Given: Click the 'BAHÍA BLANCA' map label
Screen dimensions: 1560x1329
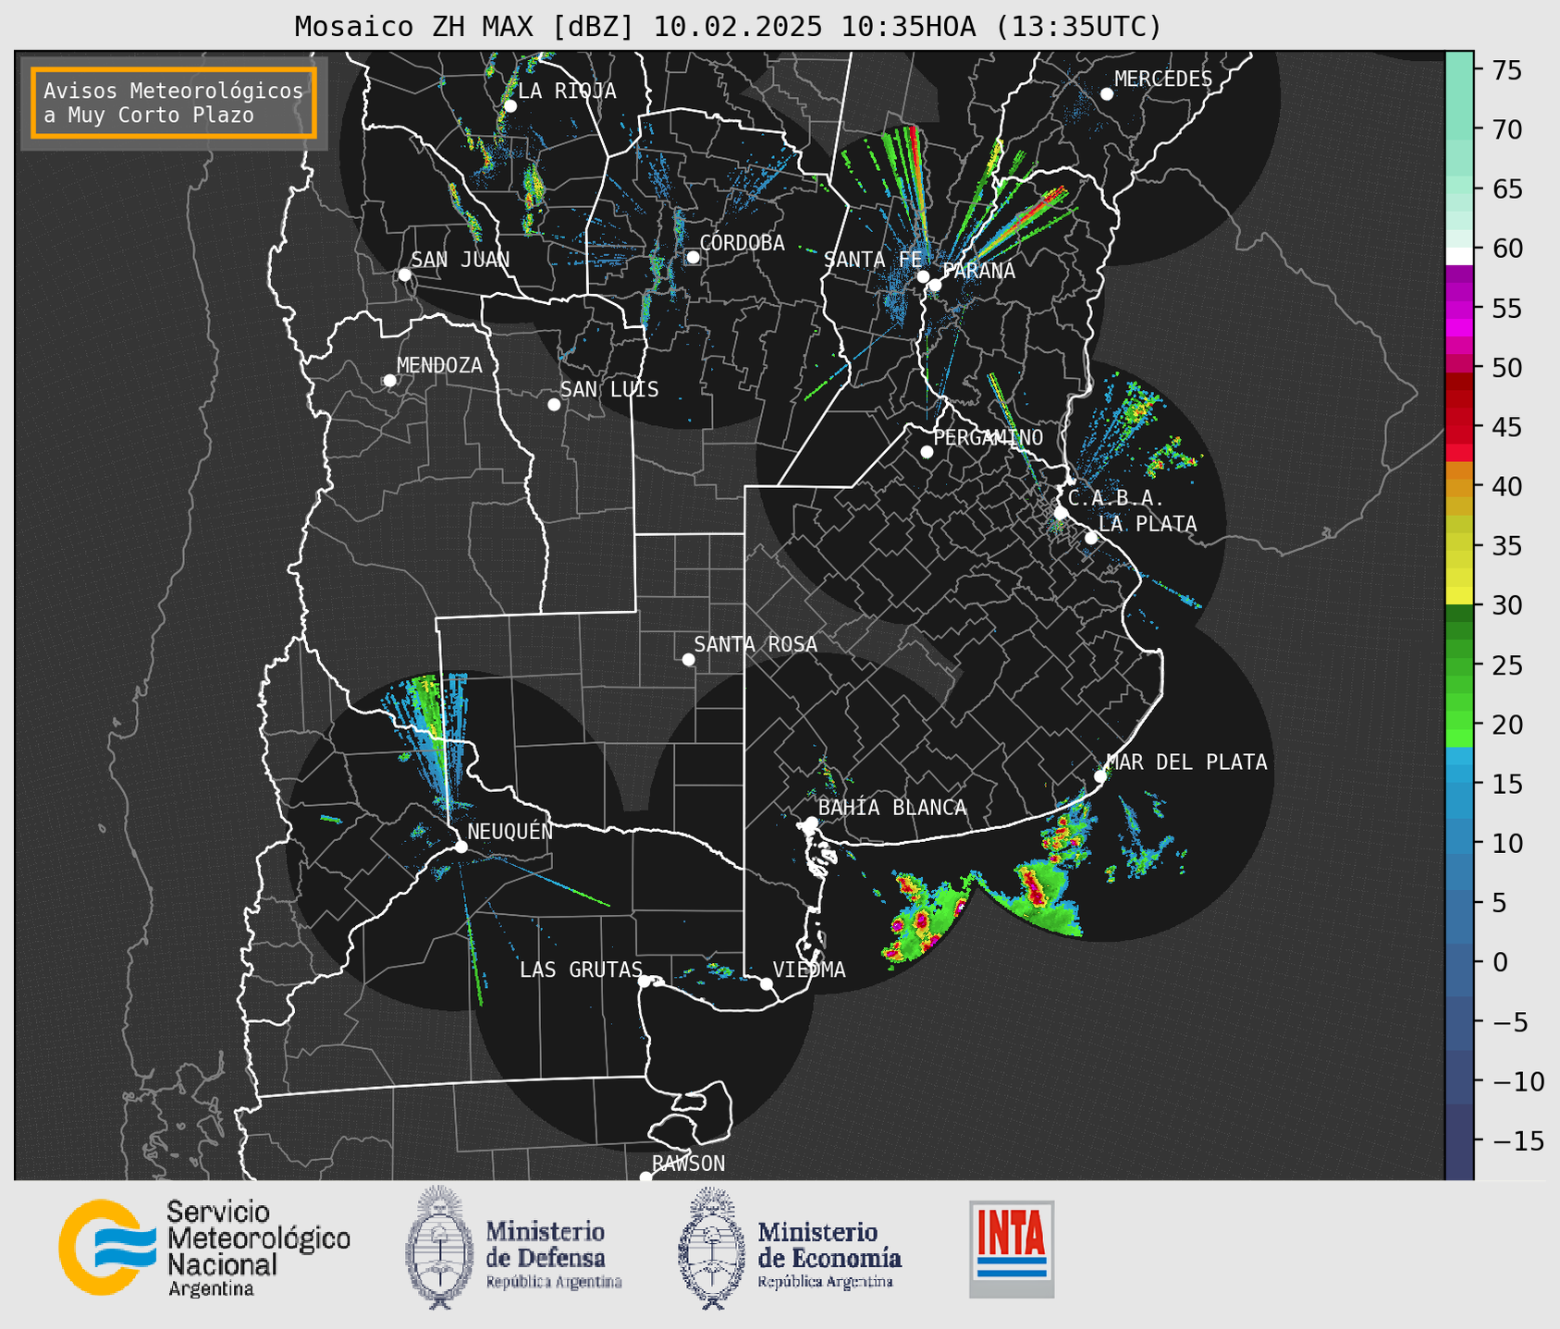Looking at the screenshot, I should click(x=892, y=808).
